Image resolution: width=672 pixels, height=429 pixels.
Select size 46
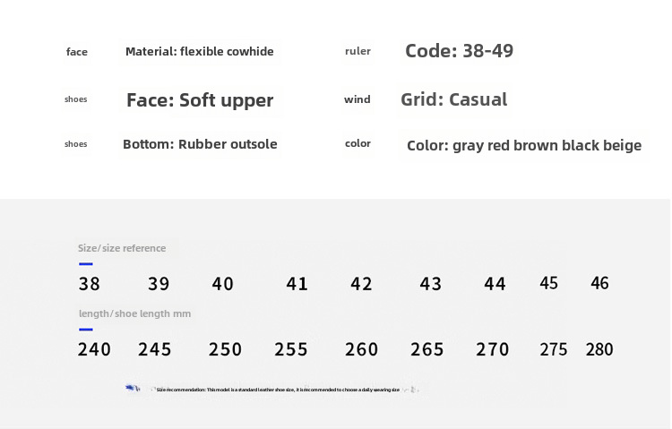click(x=599, y=283)
